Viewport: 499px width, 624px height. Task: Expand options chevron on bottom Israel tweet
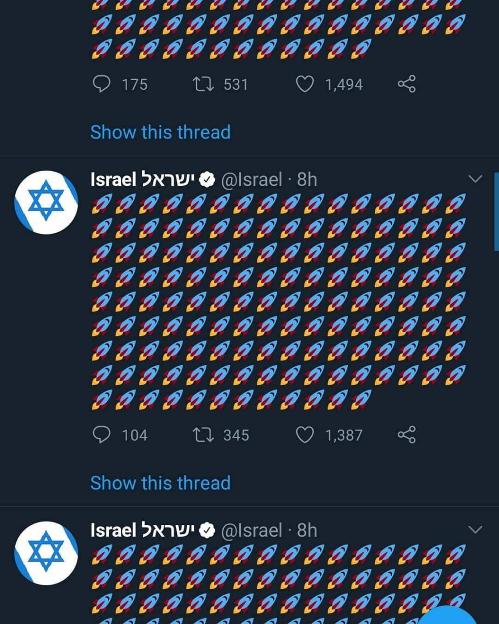[x=475, y=529]
